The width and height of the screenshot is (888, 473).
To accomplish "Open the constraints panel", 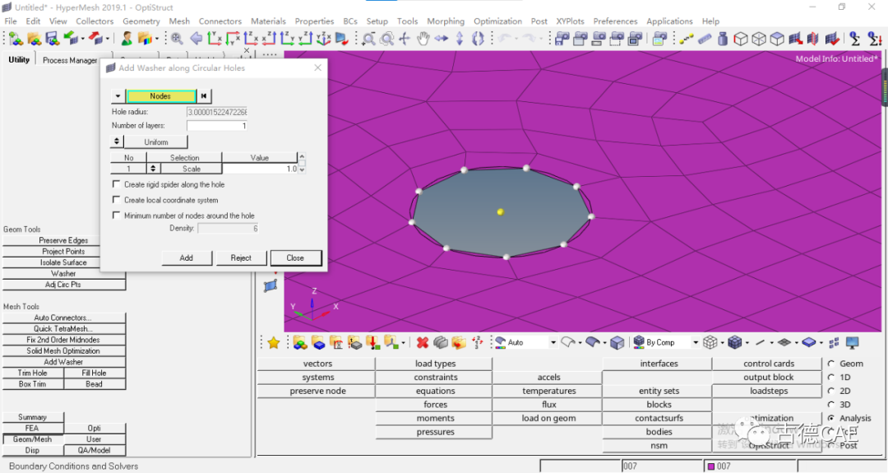I will click(x=435, y=378).
